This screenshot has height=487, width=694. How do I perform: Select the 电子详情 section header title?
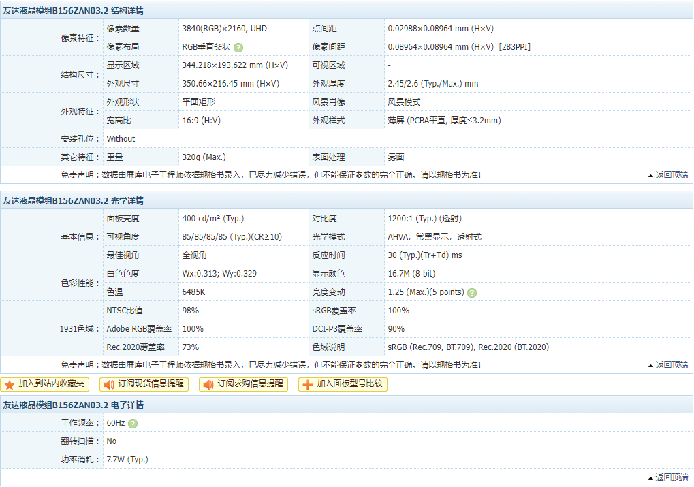(74, 405)
